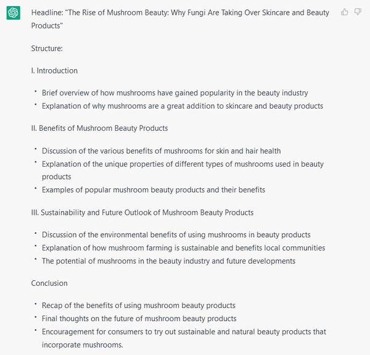This screenshot has height=355, width=370.
Task: Select the "II. Benefits of Mushroom Beauty Products" heading
Action: pos(99,128)
